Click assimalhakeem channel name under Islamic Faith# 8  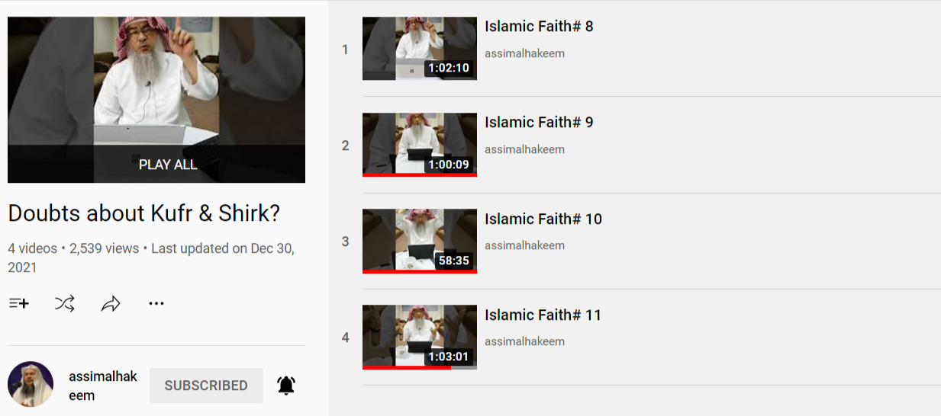tap(524, 53)
